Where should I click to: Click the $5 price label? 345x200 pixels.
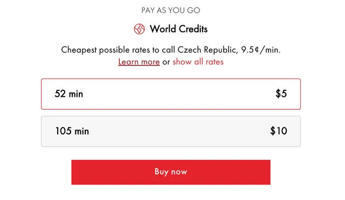(x=281, y=94)
